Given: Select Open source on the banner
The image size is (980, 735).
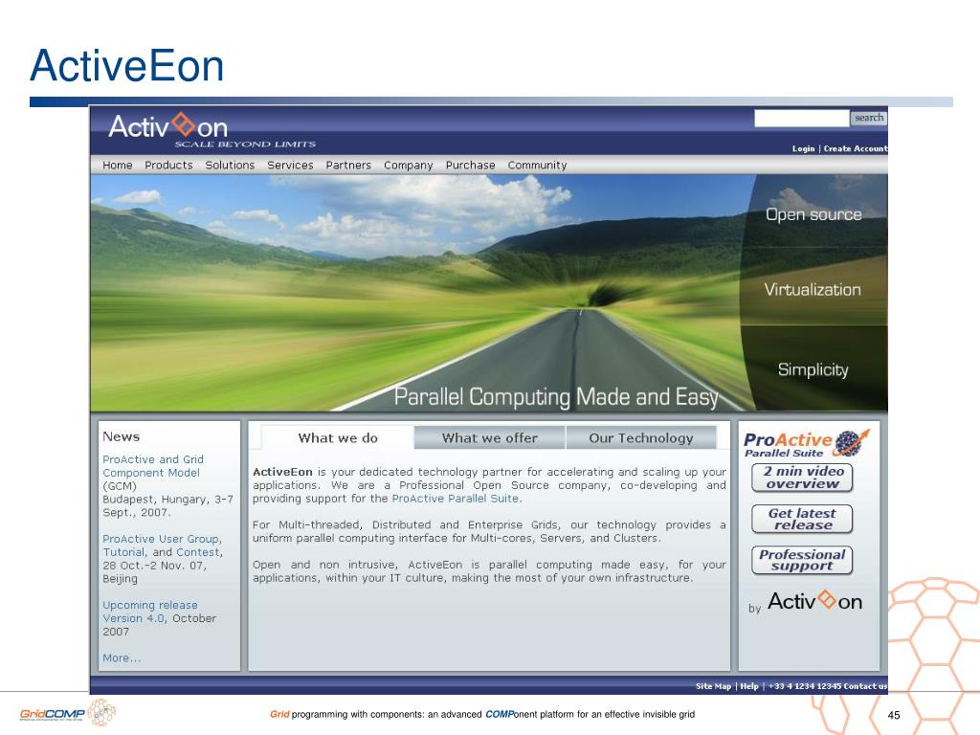Looking at the screenshot, I should click(x=813, y=214).
